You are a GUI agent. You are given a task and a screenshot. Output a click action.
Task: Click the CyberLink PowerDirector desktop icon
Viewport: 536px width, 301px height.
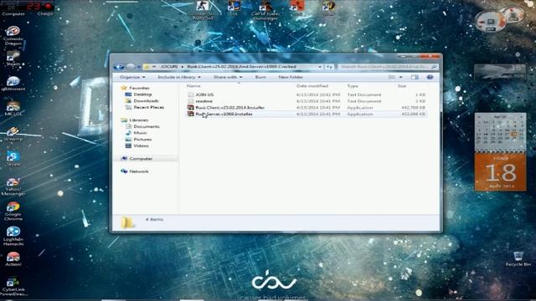(13, 286)
